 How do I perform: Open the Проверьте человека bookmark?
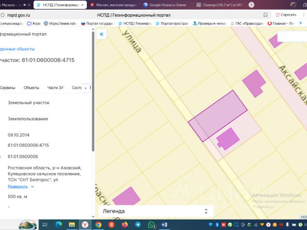(210, 23)
